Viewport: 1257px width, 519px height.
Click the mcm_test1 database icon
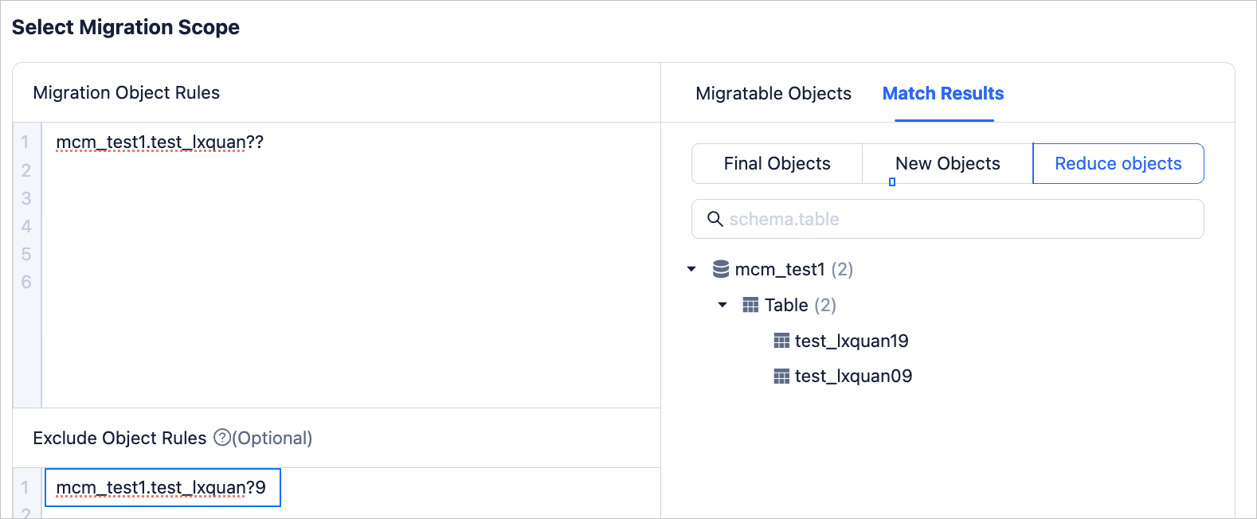coord(721,269)
